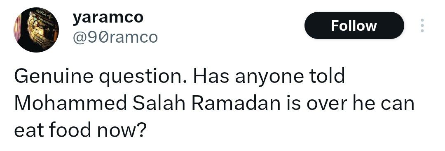Click the name 'Mohammed' in the tweet
The width and height of the screenshot is (445, 151).
click(70, 103)
